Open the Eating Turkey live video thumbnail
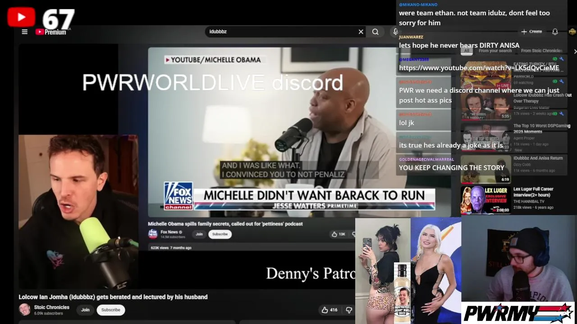This screenshot has height=324, width=577. 485,75
